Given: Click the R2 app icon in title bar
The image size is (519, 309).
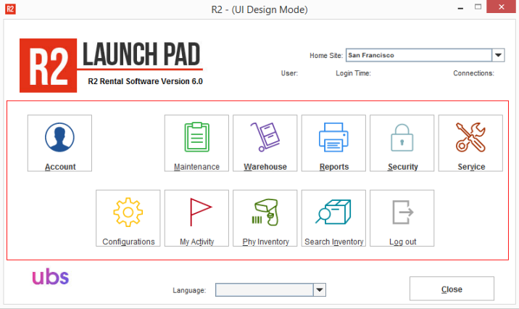Looking at the screenshot, I should point(10,9).
